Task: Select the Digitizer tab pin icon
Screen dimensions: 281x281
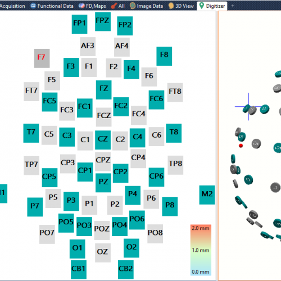Action: (x=202, y=6)
